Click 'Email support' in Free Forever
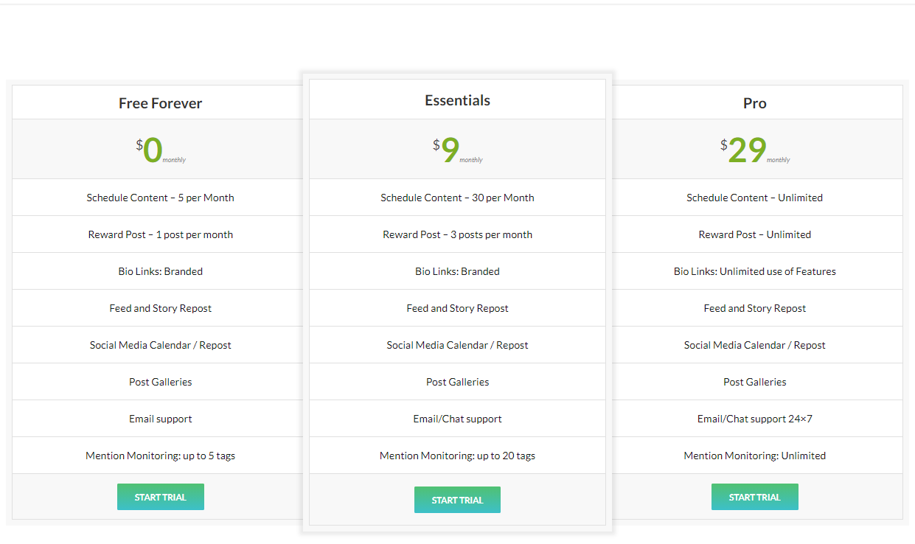The image size is (915, 544). pos(160,419)
